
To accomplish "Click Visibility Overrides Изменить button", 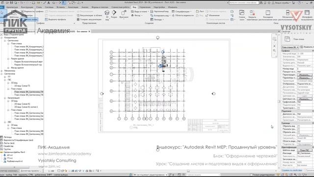I will [304, 75].
